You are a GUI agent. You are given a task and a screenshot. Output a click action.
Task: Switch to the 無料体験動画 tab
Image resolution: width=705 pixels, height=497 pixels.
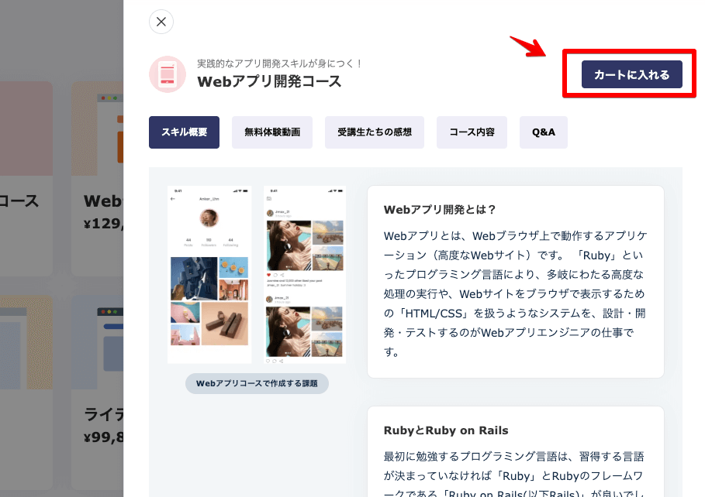[272, 132]
